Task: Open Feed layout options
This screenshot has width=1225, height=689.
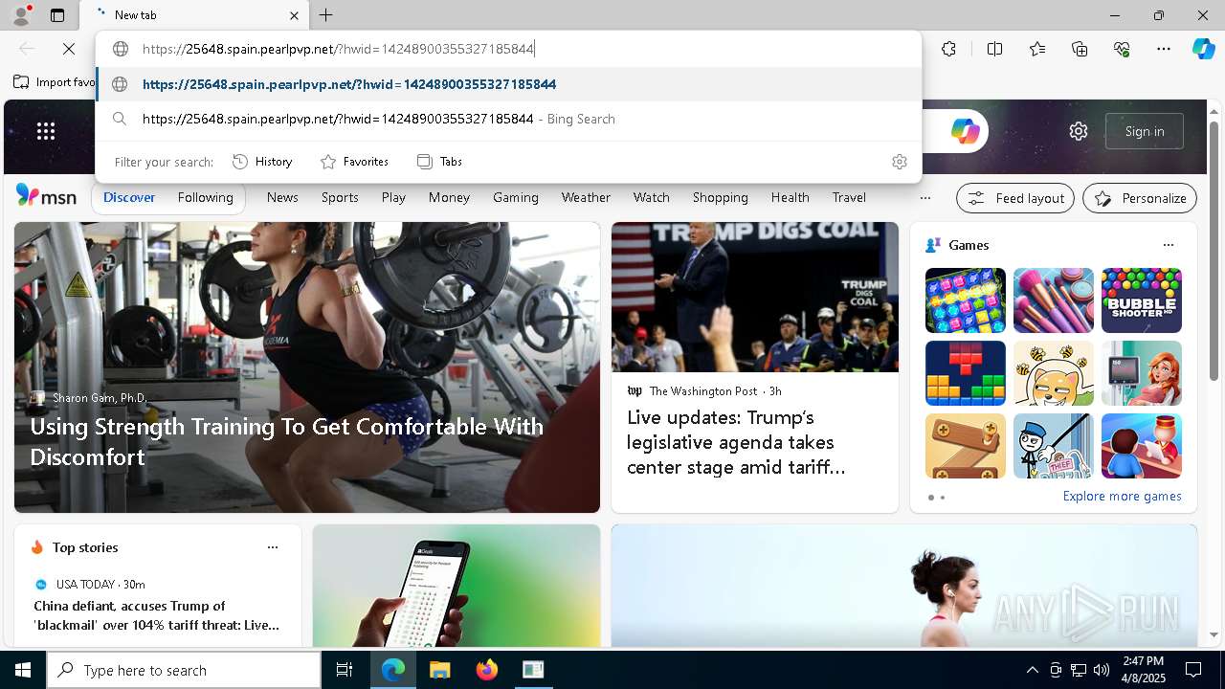Action: pyautogui.click(x=1015, y=198)
